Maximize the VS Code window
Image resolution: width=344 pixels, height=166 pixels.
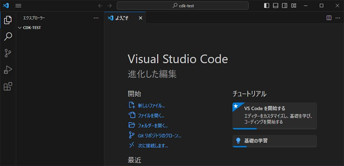tap(321, 6)
